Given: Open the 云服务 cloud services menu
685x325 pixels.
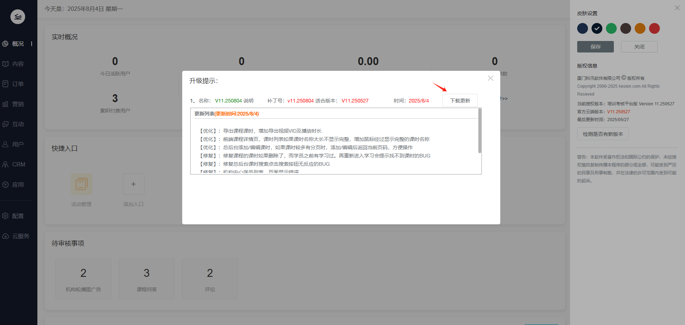Looking at the screenshot, I should 20,236.
